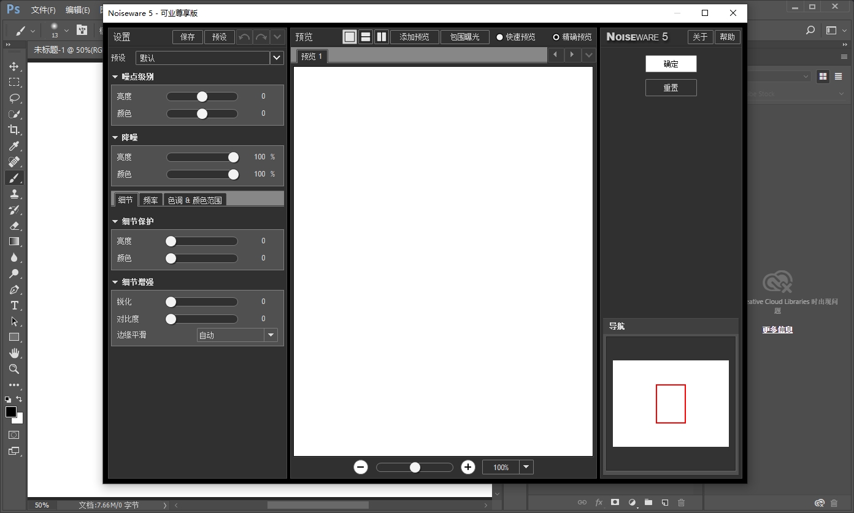
Task: Choose horizontal split preview layout
Action: pyautogui.click(x=366, y=37)
